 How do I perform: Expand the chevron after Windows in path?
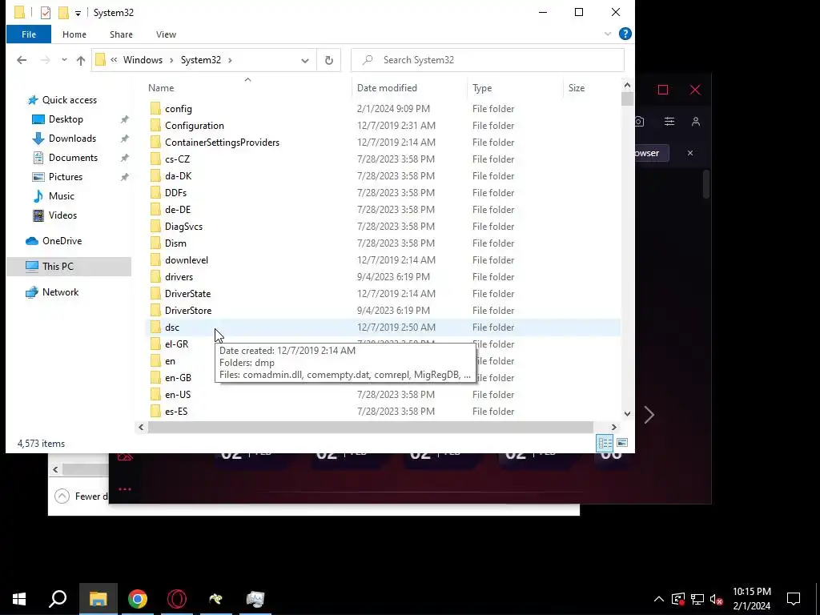pos(171,60)
